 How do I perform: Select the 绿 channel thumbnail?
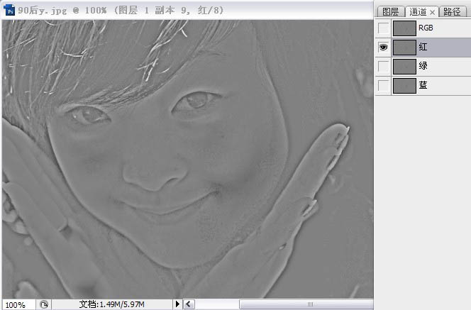click(404, 67)
